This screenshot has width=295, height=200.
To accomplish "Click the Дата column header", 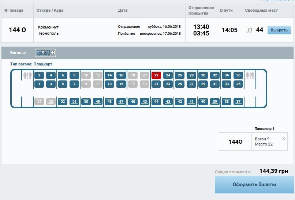I will click(123, 10).
